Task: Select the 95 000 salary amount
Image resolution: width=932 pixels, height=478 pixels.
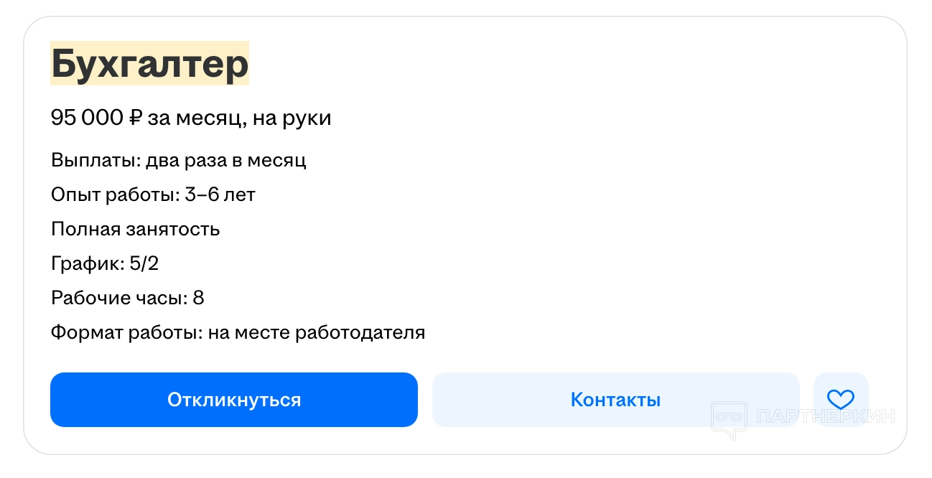Action: click(x=86, y=118)
